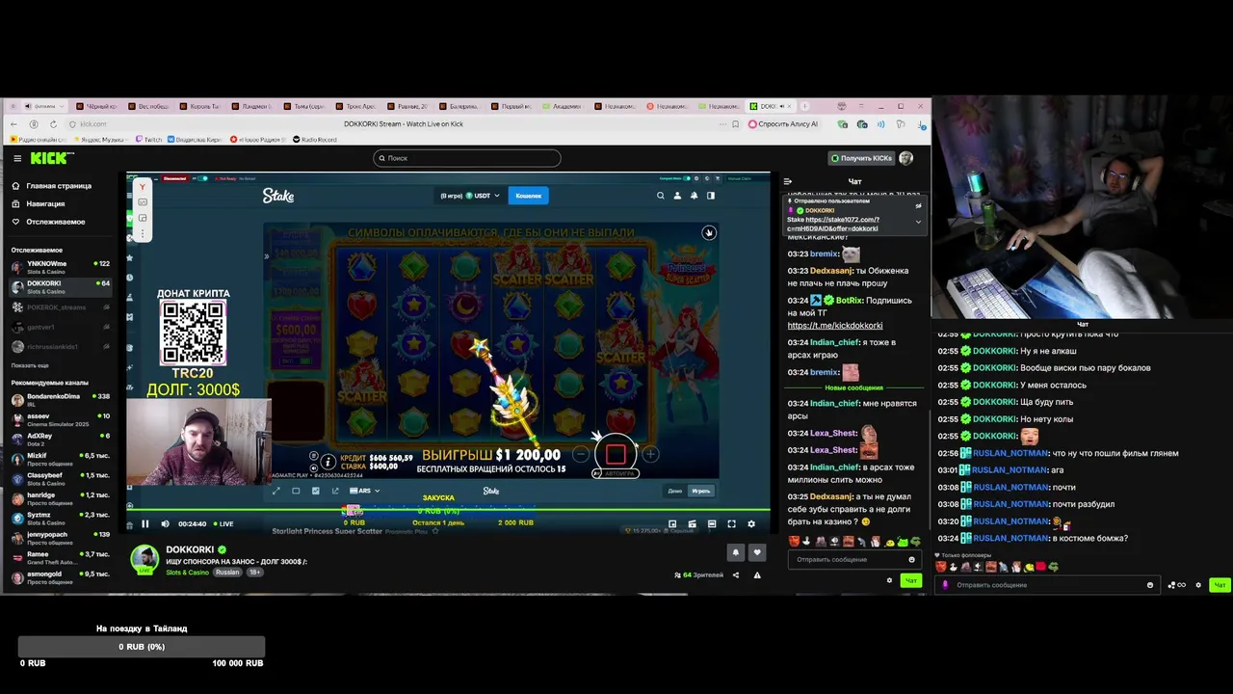Viewport: 1233px width, 694px height.
Task: Open the Twitch bookmark
Action: [149, 140]
